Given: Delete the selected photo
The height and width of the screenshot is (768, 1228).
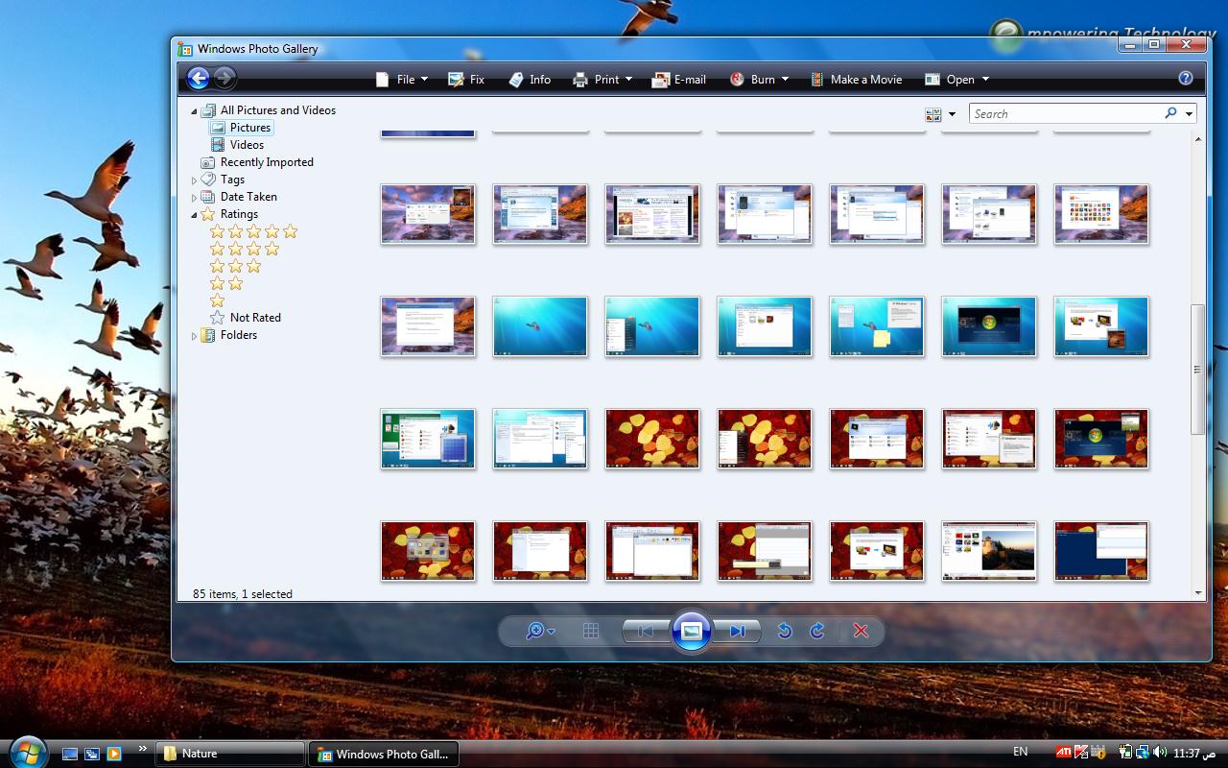Looking at the screenshot, I should point(861,631).
